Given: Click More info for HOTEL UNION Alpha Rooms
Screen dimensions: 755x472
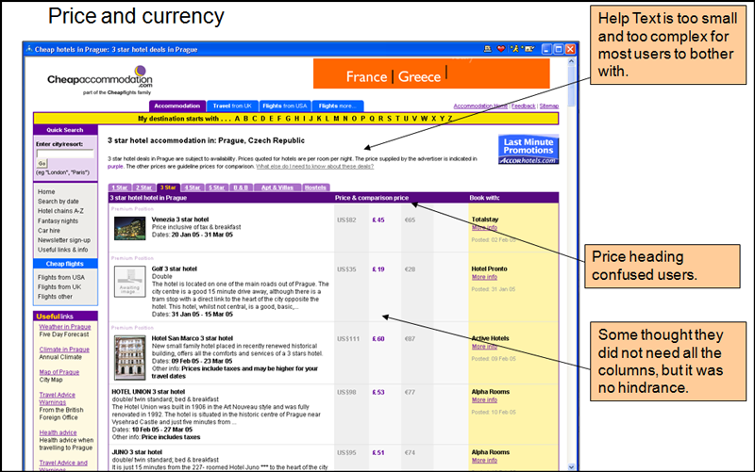Looking at the screenshot, I should 484,399.
